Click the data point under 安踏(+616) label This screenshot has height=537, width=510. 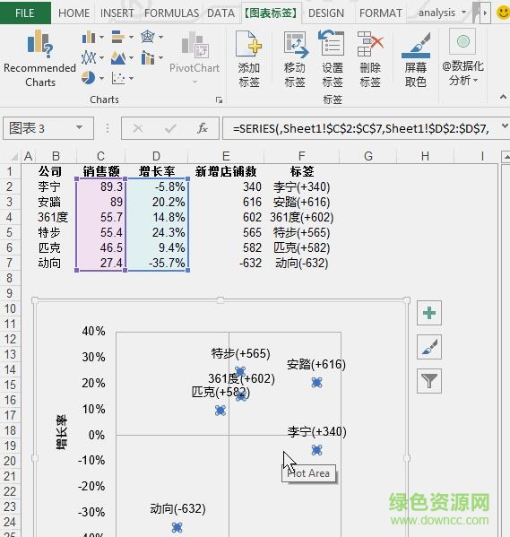316,383
